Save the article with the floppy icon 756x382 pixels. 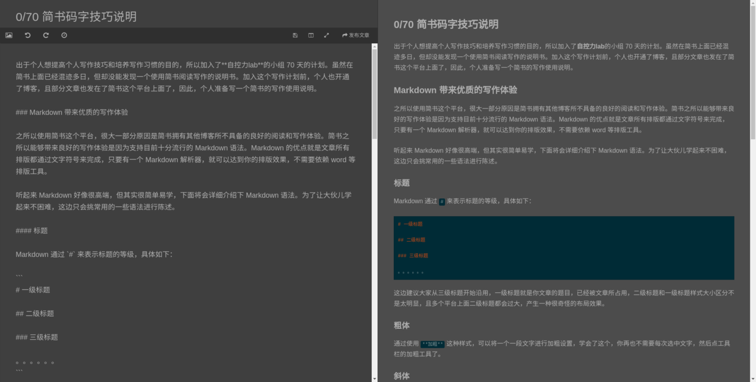pos(295,35)
